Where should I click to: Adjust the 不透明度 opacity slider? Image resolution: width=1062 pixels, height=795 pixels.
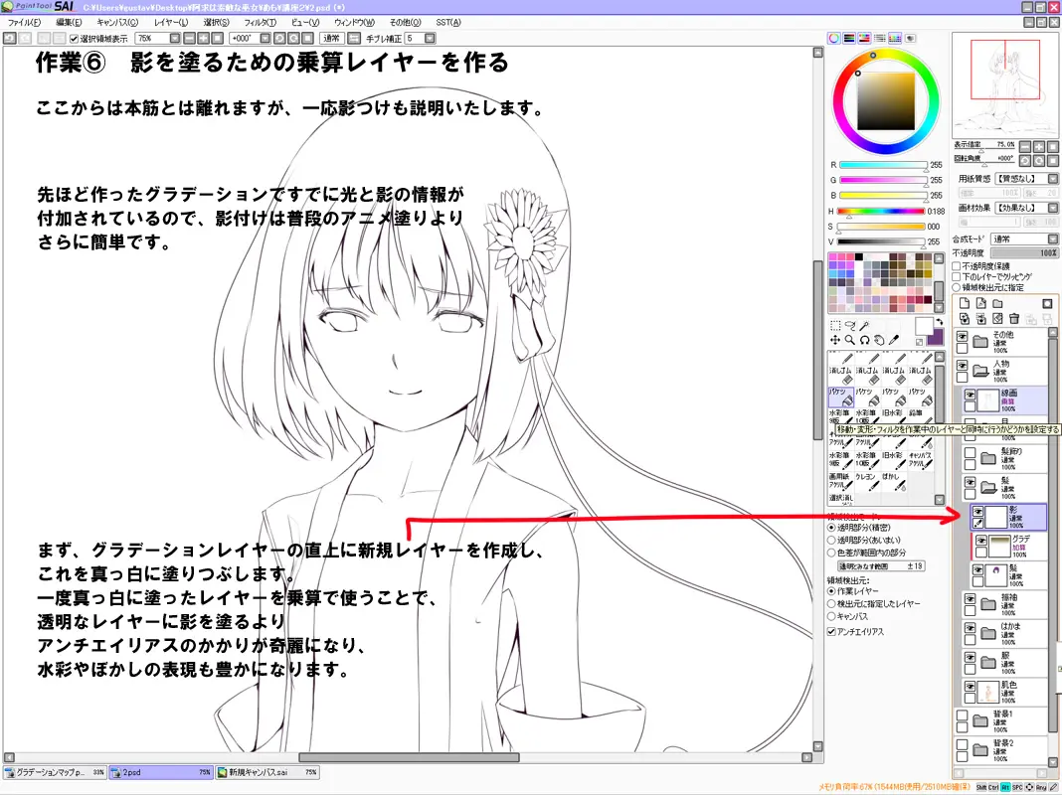(x=1024, y=253)
